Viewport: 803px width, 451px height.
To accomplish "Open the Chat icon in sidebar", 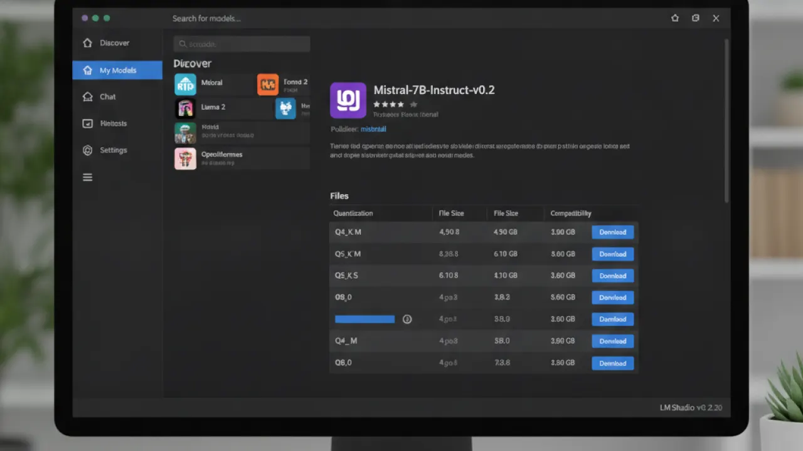I will click(88, 97).
